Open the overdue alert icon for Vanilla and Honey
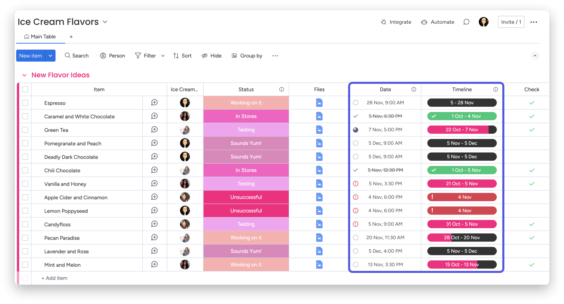 (355, 184)
